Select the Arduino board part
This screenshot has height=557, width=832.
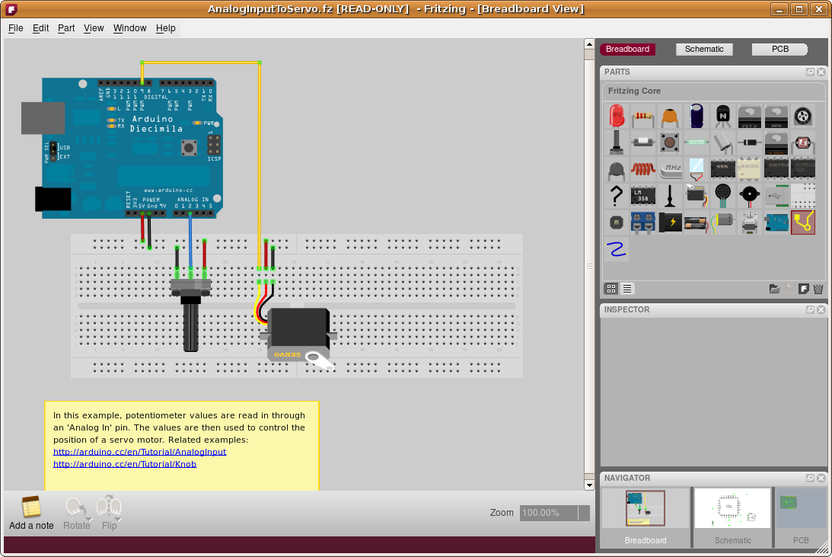tap(776, 222)
